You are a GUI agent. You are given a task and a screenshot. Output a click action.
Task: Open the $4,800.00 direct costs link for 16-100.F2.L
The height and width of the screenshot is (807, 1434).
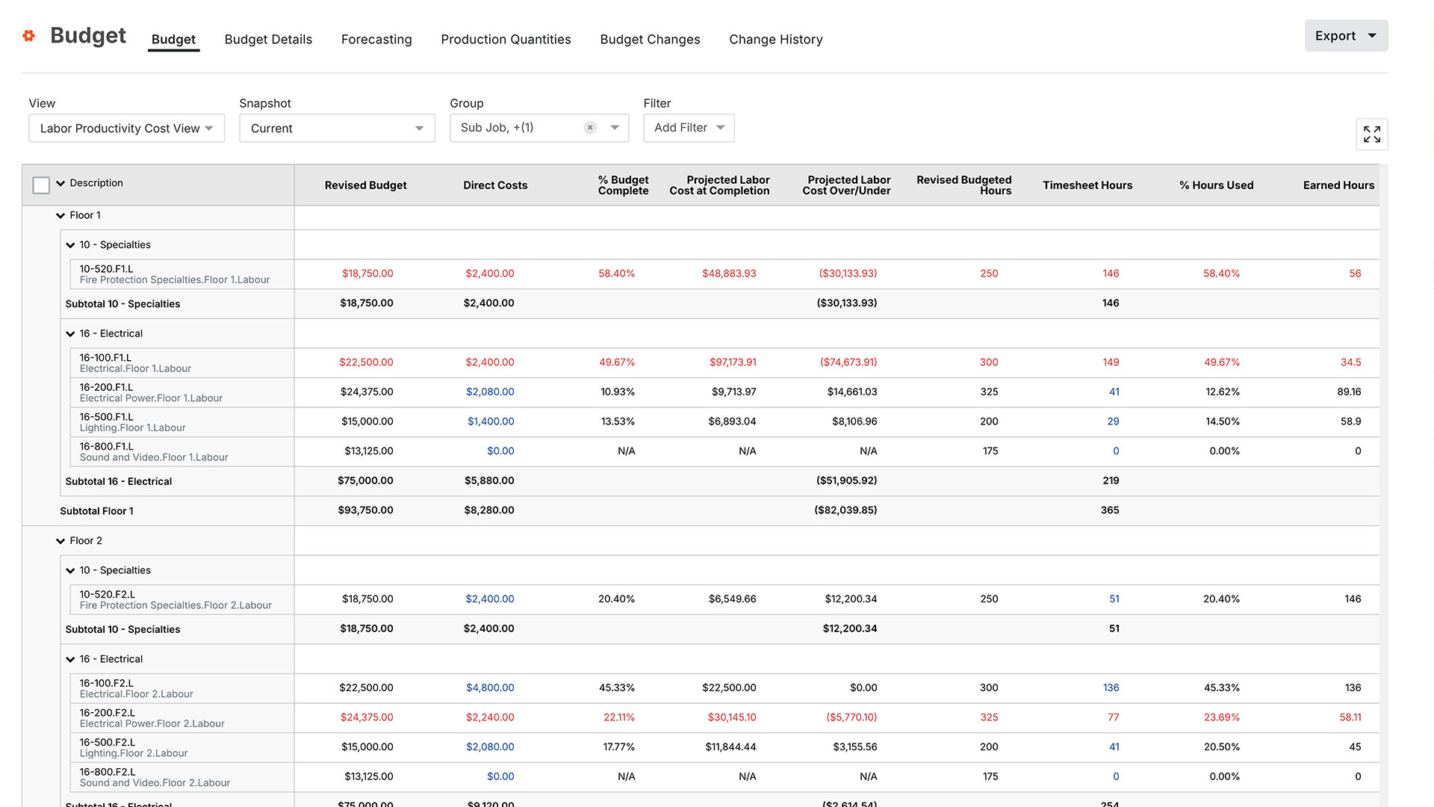pos(490,687)
